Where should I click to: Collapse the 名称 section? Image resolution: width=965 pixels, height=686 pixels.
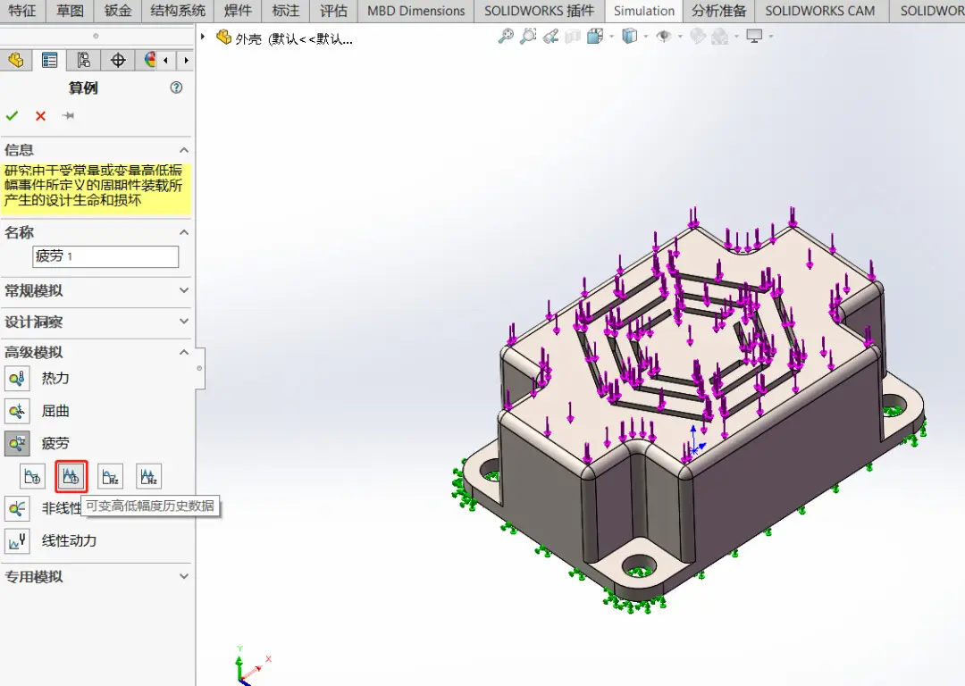pos(183,232)
